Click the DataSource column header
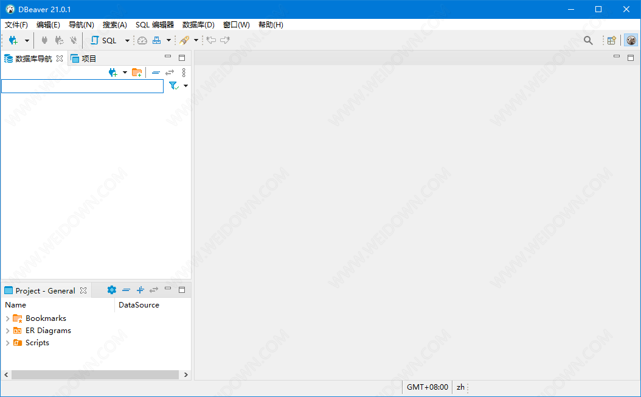Screen dimensions: 641x397 click(x=153, y=305)
